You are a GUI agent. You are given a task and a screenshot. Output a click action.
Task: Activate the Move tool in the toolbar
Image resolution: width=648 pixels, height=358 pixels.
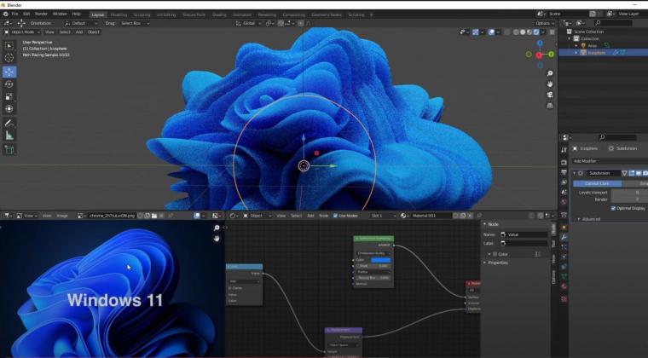coord(9,72)
